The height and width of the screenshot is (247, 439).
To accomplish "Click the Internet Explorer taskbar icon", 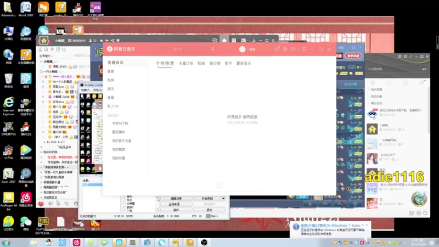I will pos(119,242).
